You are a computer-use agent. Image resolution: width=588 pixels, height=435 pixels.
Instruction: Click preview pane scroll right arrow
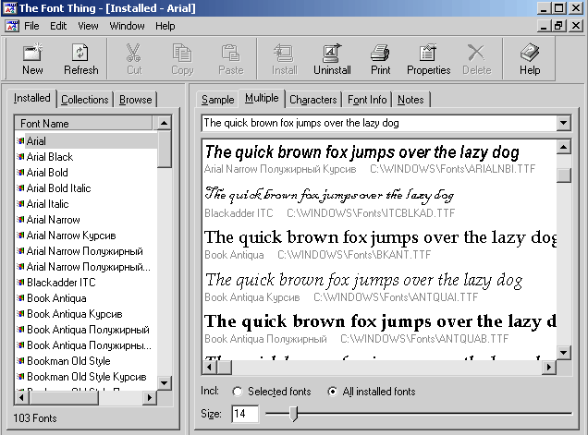click(x=549, y=367)
